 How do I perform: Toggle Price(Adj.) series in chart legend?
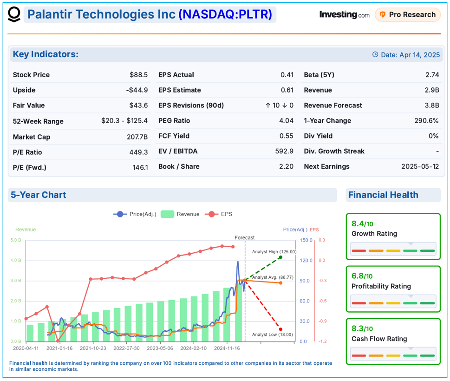135,214
